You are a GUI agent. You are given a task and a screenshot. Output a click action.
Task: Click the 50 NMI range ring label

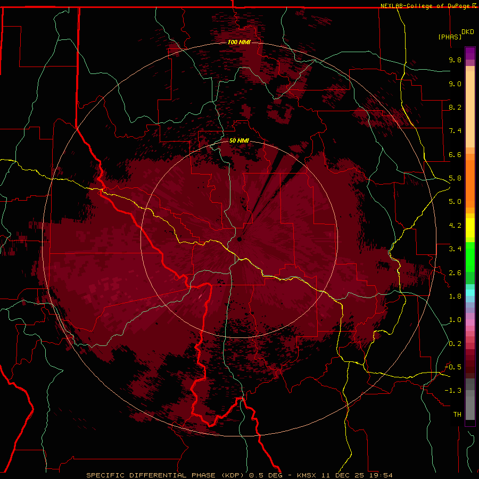click(x=239, y=141)
